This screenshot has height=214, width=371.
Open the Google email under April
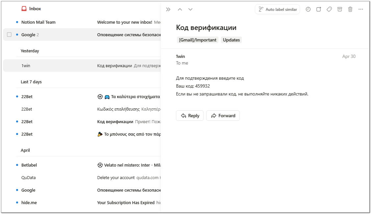82,190
